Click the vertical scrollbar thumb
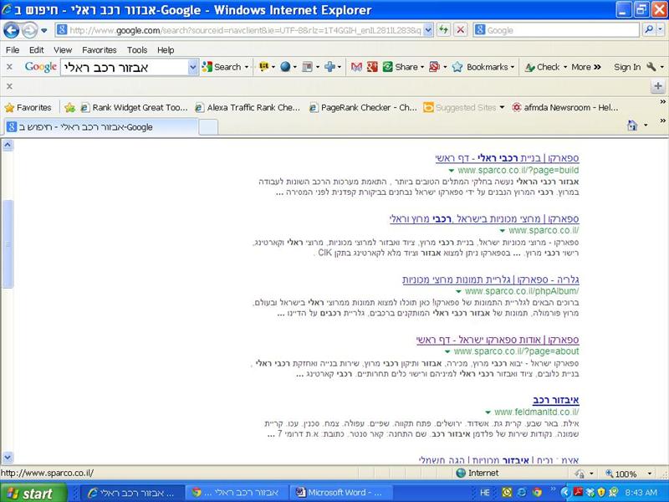669x502 pixels. [x=8, y=243]
